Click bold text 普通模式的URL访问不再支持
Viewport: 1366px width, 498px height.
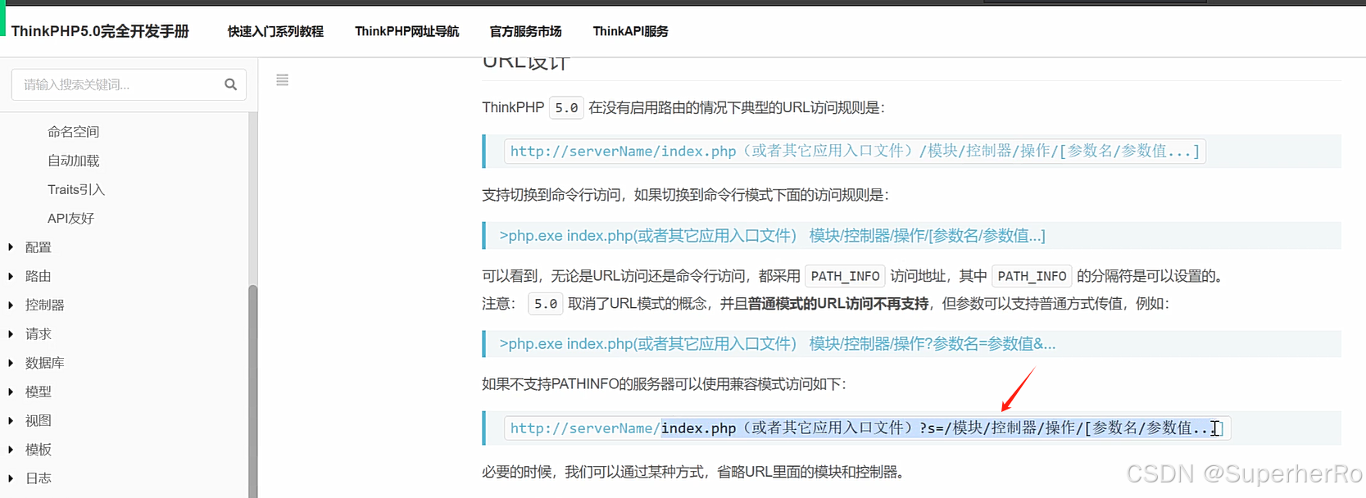(x=838, y=304)
